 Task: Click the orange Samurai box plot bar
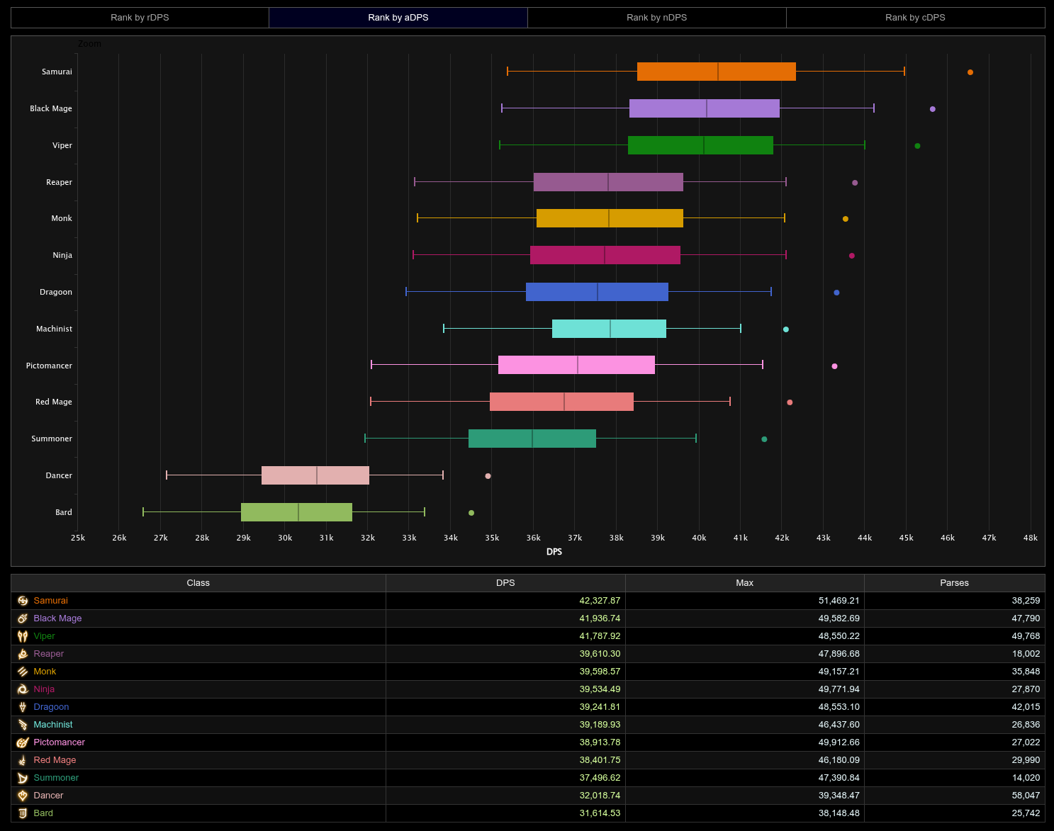(717, 72)
